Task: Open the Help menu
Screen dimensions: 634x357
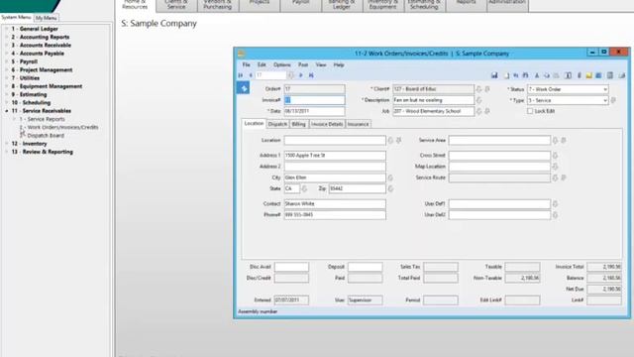Action: [339, 64]
